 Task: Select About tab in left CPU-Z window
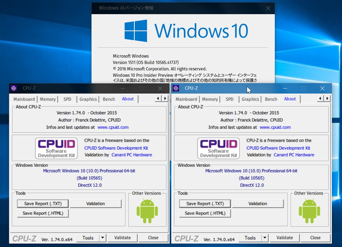(x=128, y=99)
